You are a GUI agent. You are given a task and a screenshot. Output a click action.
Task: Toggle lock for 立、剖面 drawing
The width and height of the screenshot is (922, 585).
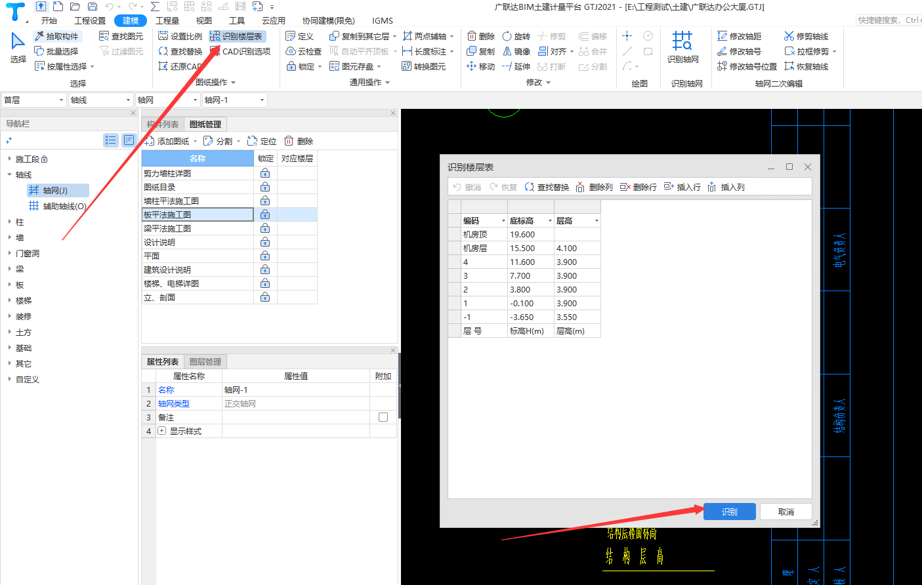pyautogui.click(x=265, y=297)
